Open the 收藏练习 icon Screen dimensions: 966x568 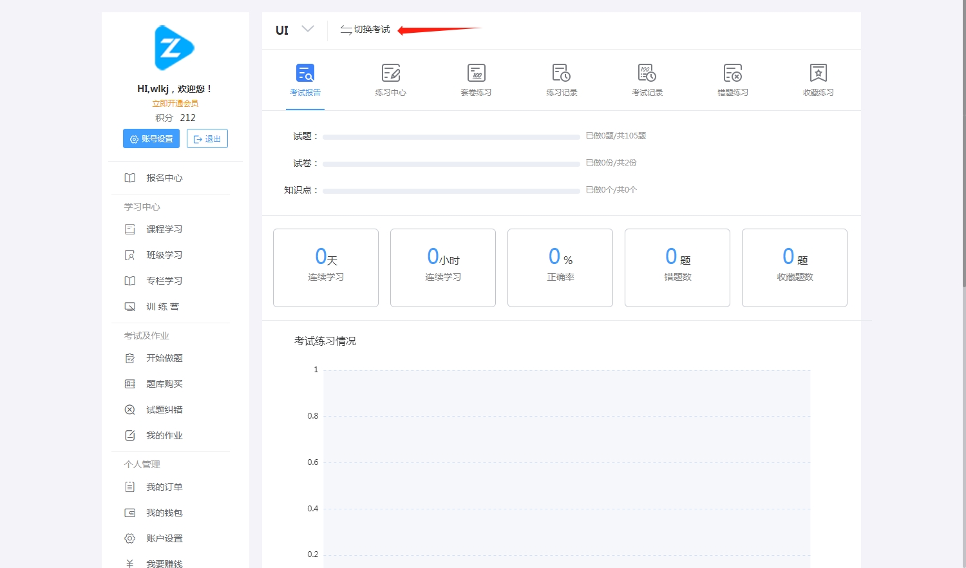819,73
